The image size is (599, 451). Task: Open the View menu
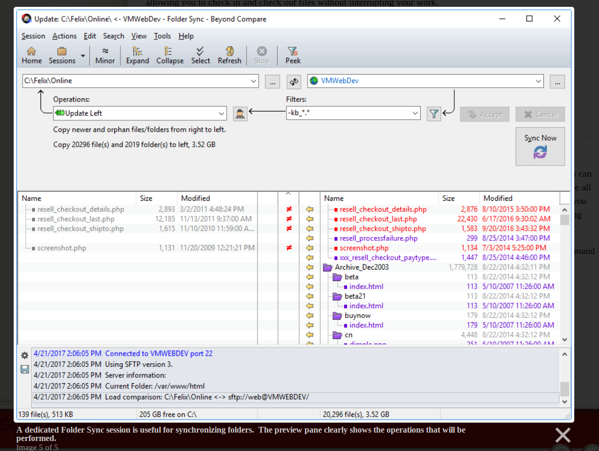point(139,36)
